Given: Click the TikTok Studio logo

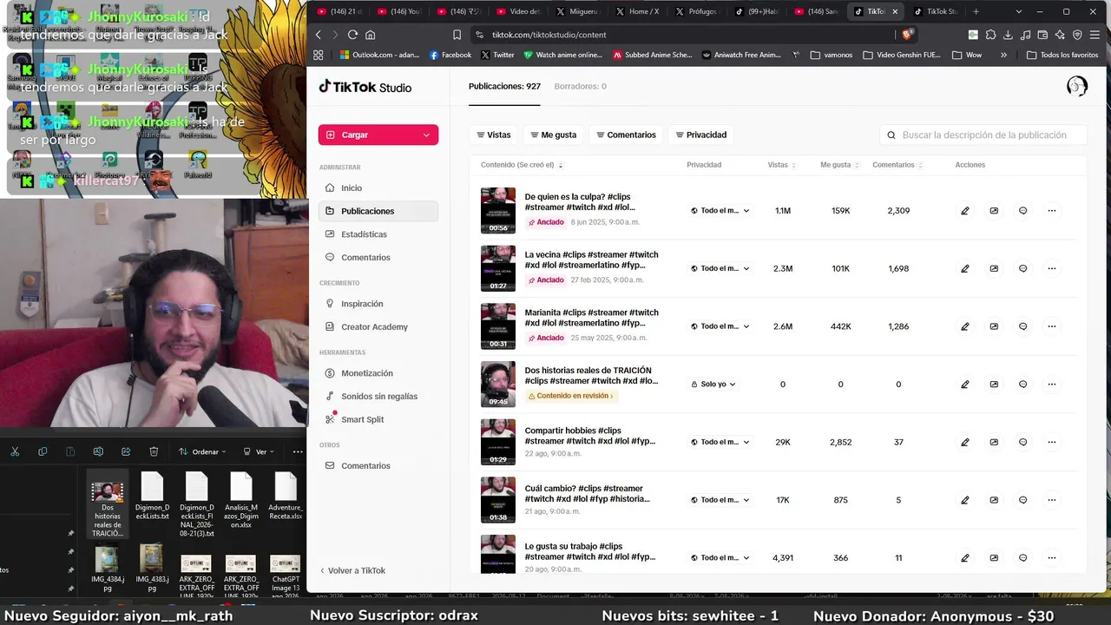Looking at the screenshot, I should [x=365, y=87].
